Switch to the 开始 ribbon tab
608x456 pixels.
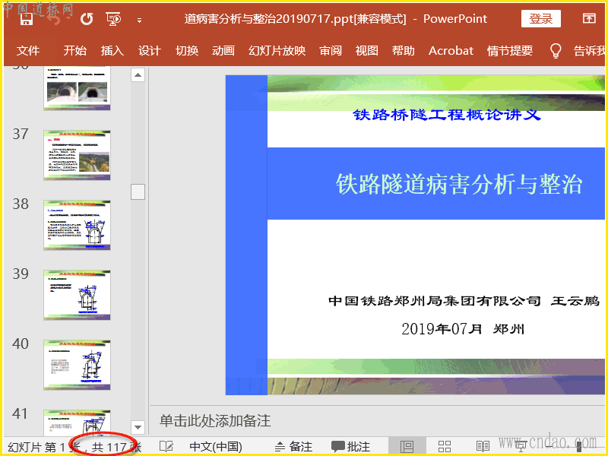tap(74, 50)
